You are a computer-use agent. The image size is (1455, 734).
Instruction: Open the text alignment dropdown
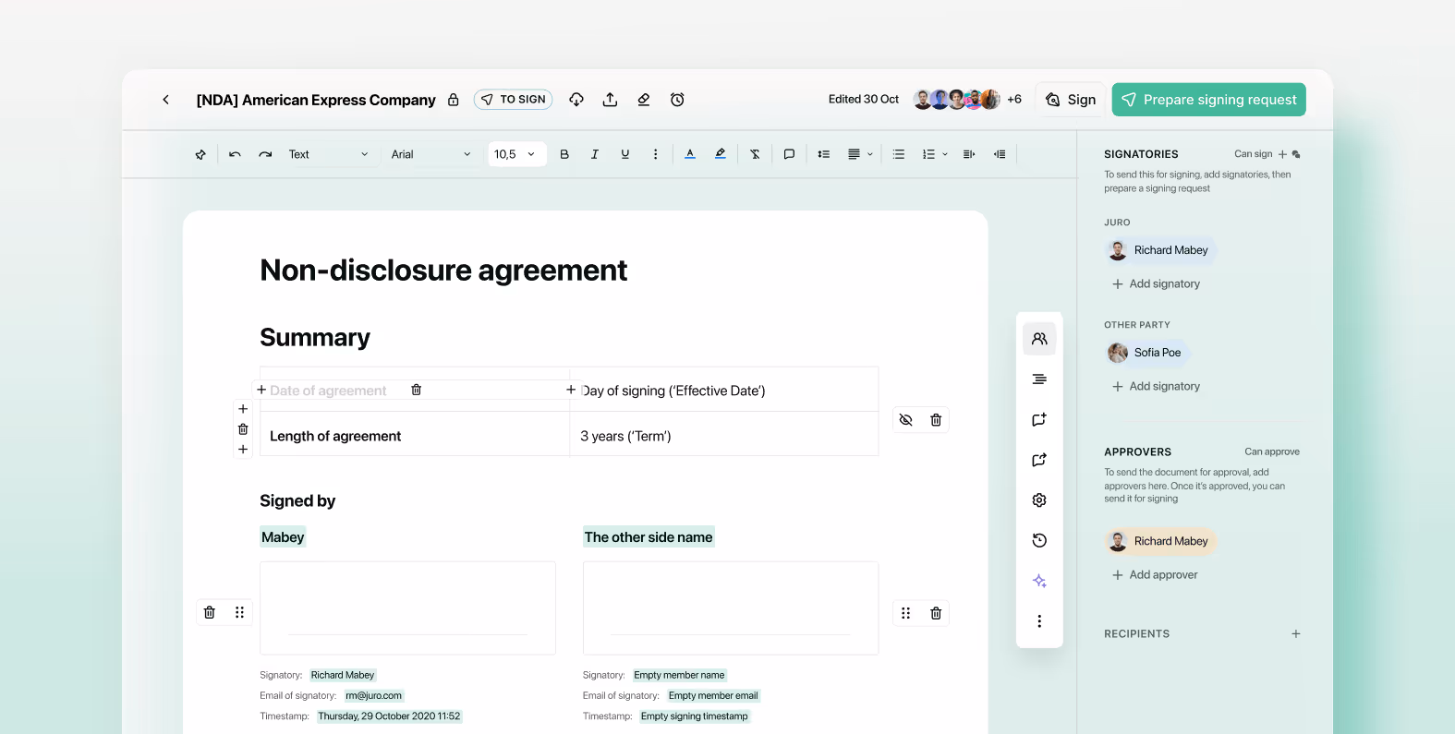tap(860, 154)
